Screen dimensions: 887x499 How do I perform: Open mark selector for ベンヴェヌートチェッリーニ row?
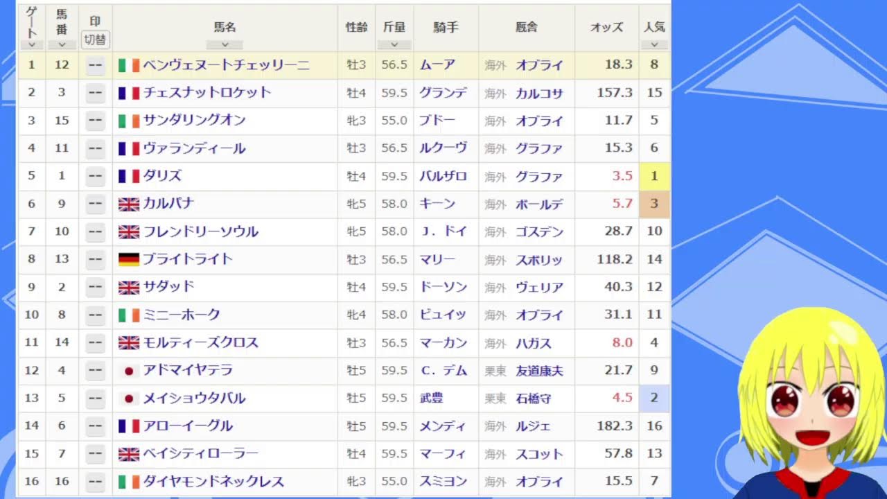[95, 65]
